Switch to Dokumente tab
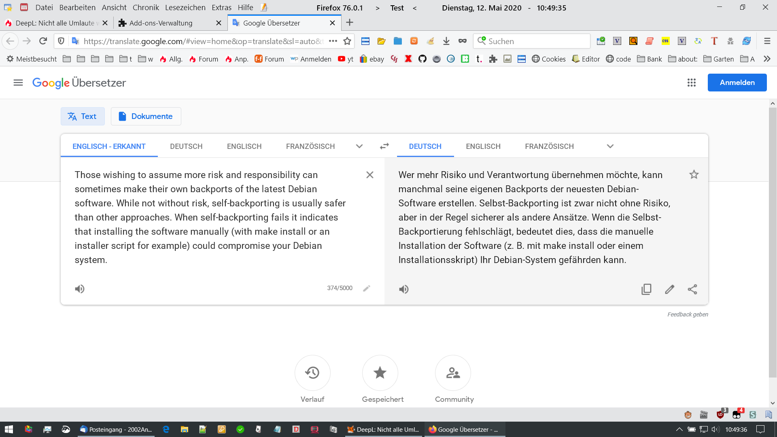 (x=146, y=117)
